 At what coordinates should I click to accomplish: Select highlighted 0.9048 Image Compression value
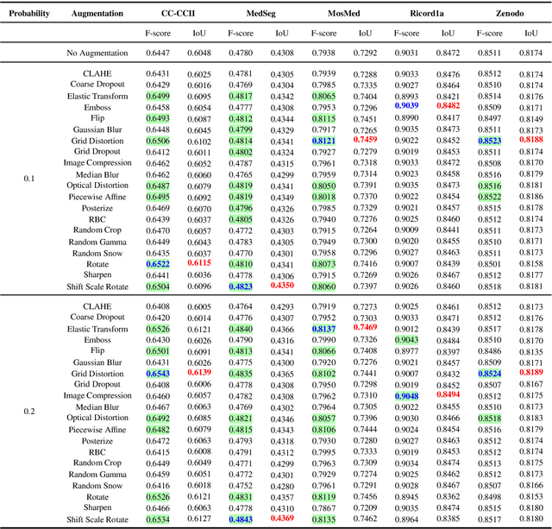click(x=406, y=396)
